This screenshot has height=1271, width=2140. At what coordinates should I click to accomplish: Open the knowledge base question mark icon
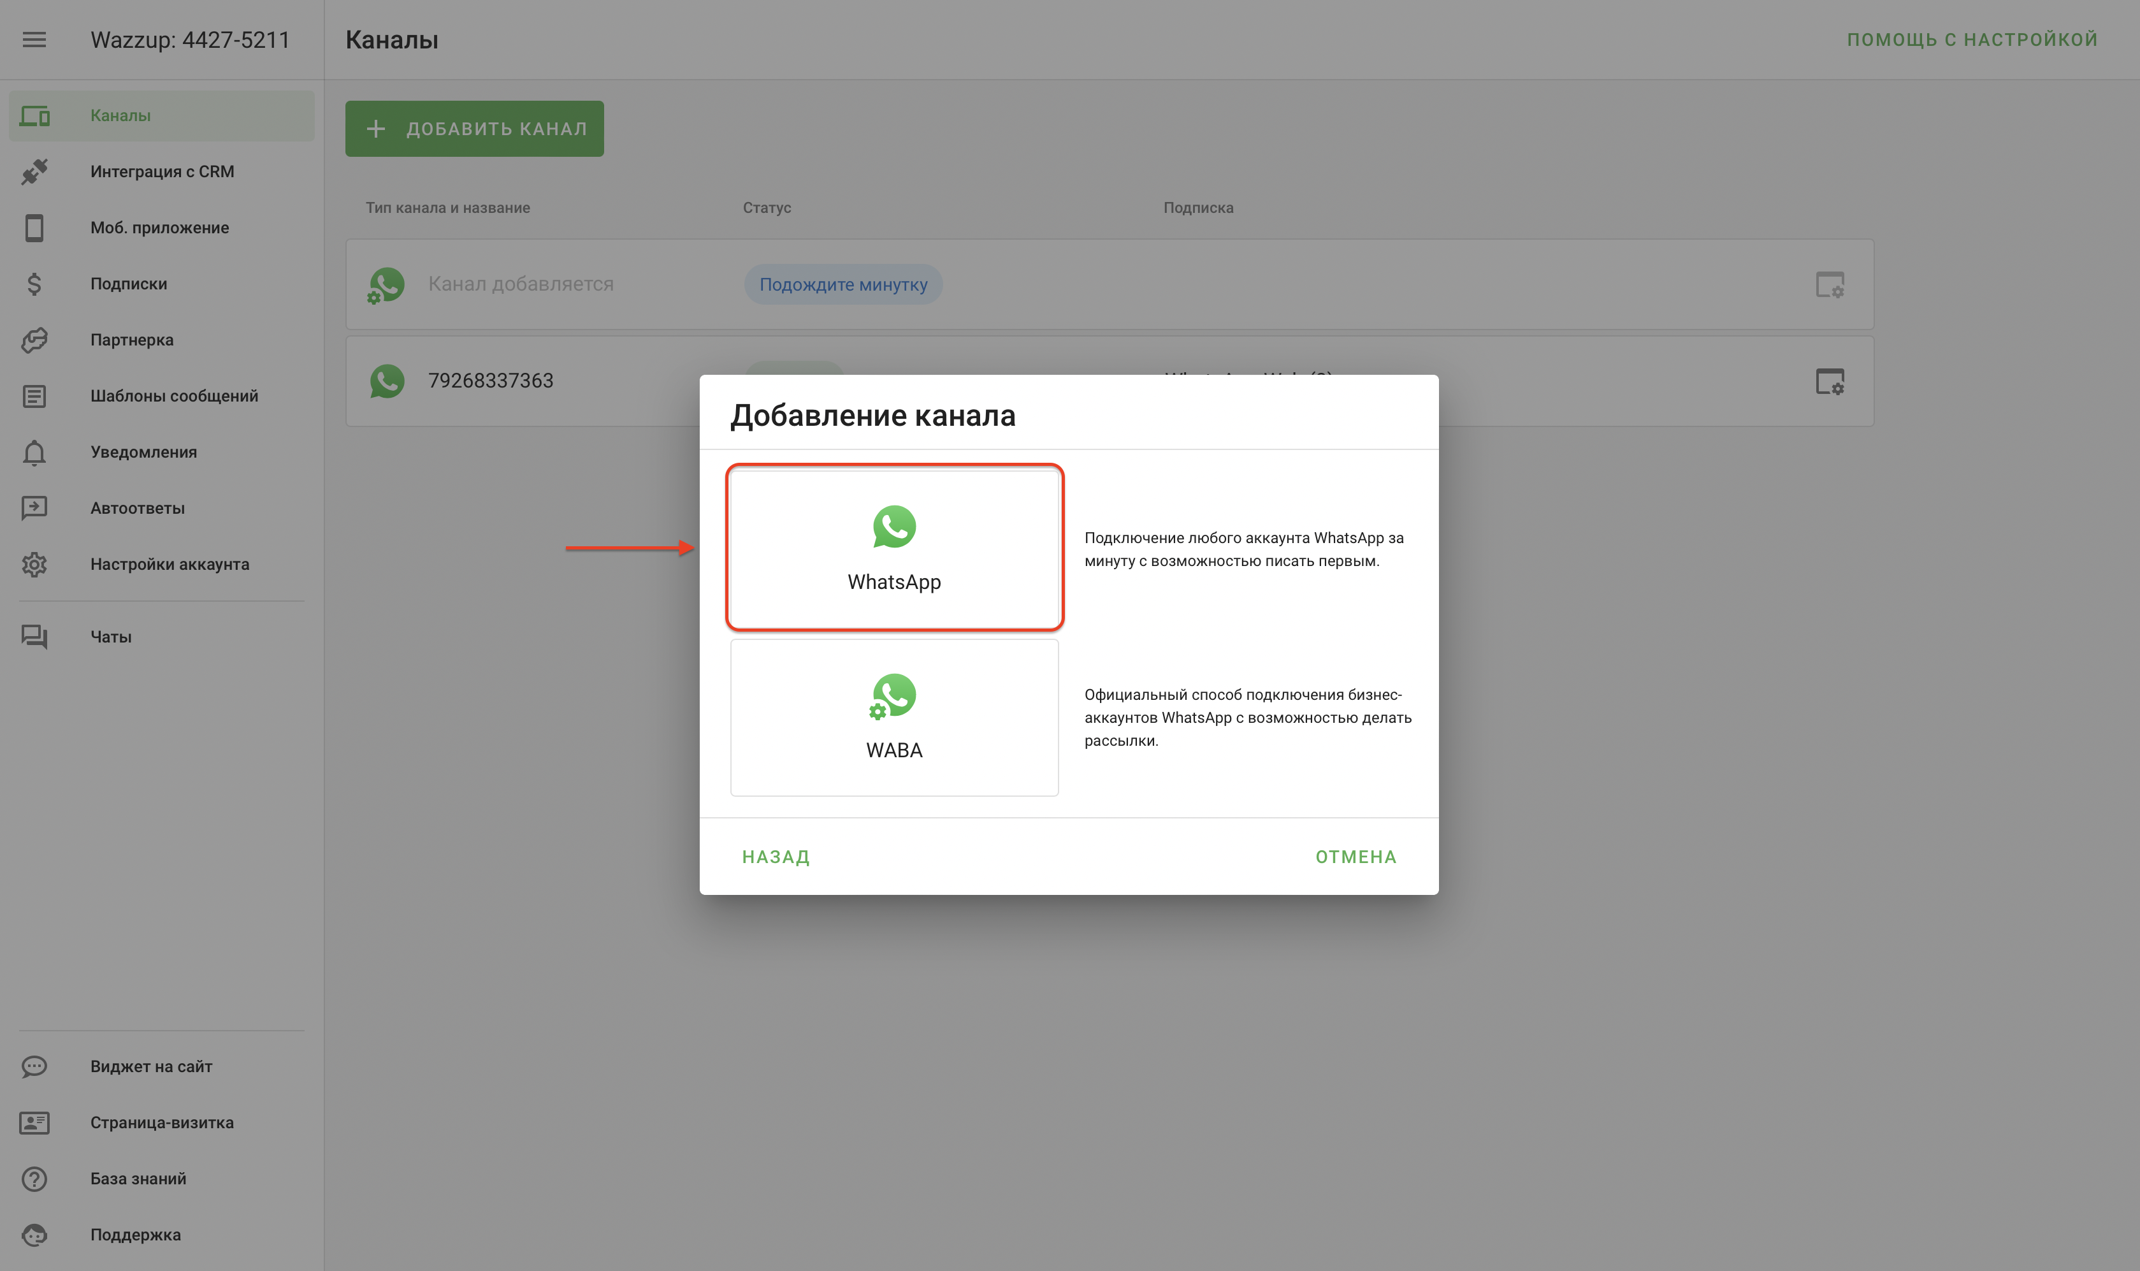[x=34, y=1179]
